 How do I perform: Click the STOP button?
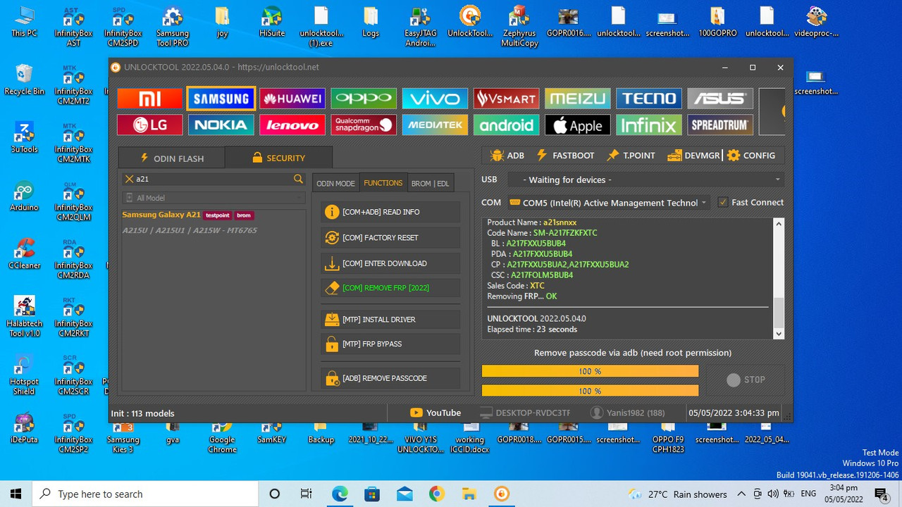click(x=746, y=380)
